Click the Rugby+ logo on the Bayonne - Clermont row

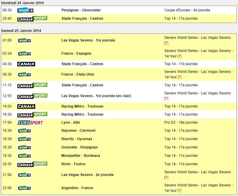pos(24,131)
